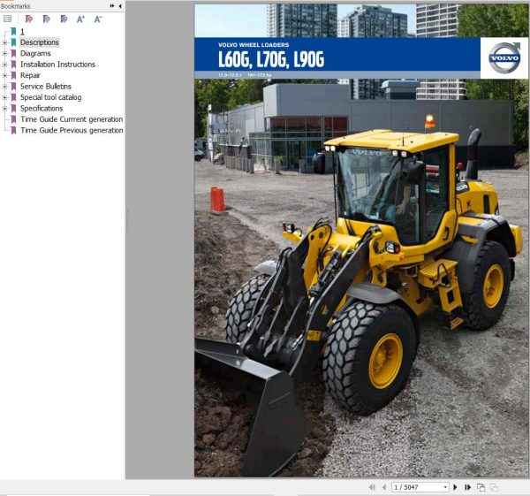This screenshot has width=530, height=496.
Task: Open the Service Bulletins bookmark
Action: 46,87
